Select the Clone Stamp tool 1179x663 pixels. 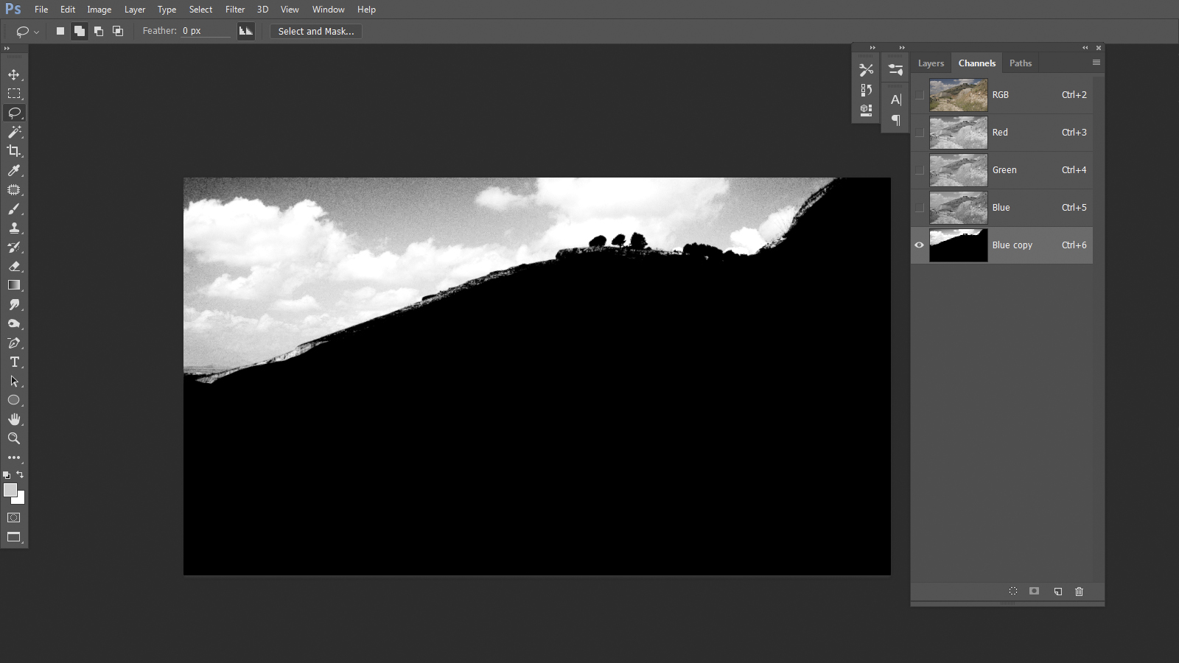pyautogui.click(x=14, y=228)
